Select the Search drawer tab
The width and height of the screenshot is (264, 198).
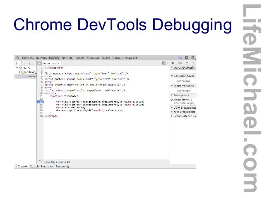(x=34, y=166)
